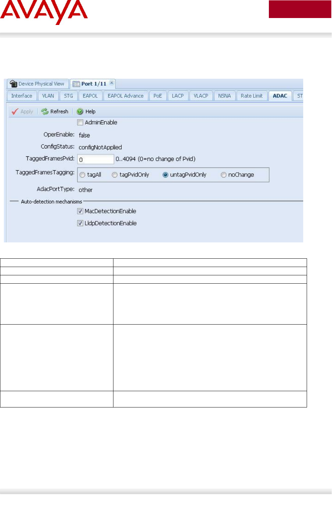Click the Device Physical View icon
Image resolution: width=332 pixels, height=516 pixels.
(x=14, y=84)
